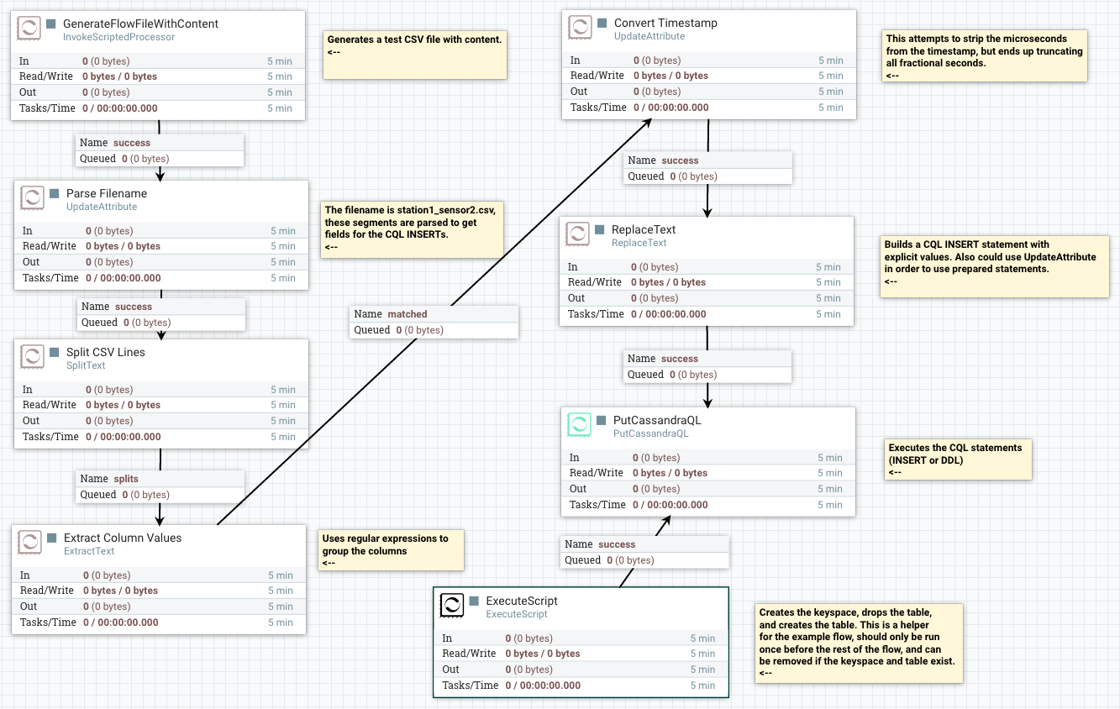Image resolution: width=1120 pixels, height=709 pixels.
Task: Select the 'Generates a test CSV file' note
Action: coord(415,55)
